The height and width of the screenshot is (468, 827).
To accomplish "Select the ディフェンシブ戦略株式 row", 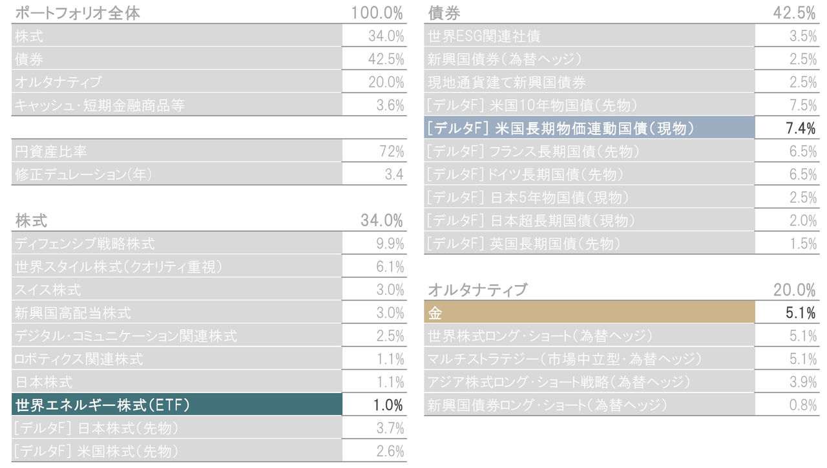I will tap(209, 244).
